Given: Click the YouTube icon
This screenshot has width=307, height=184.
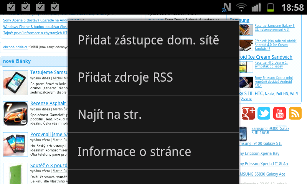Looking at the screenshot, I should tap(279, 113).
